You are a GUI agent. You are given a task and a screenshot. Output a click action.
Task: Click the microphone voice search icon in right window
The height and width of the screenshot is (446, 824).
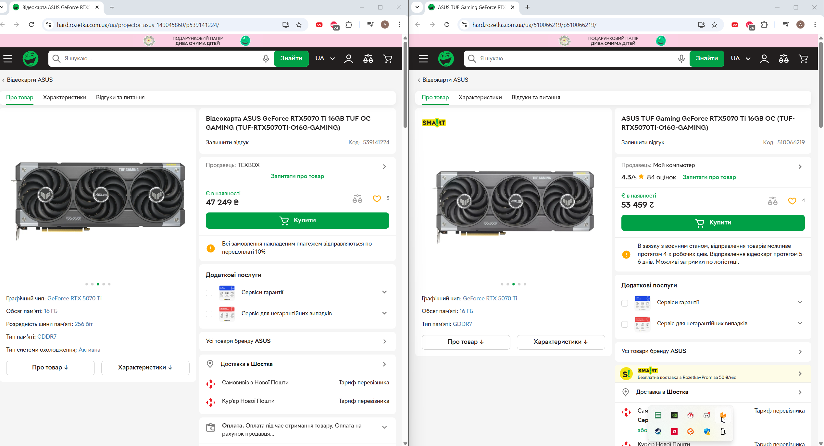[681, 59]
